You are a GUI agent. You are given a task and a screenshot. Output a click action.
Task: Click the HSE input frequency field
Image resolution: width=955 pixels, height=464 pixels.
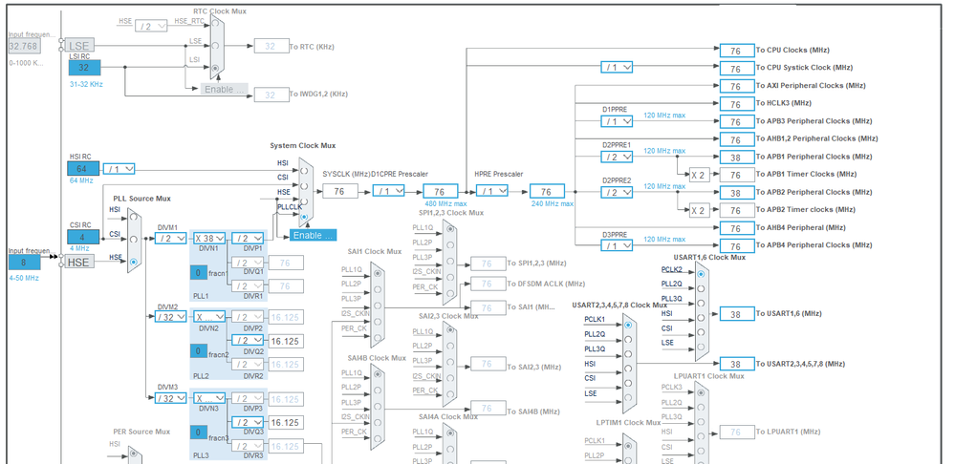[x=25, y=262]
